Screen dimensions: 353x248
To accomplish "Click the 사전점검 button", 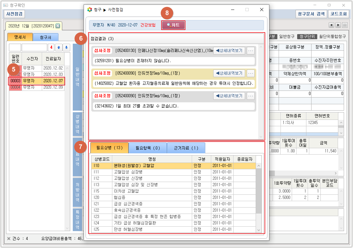I will (x=14, y=14).
